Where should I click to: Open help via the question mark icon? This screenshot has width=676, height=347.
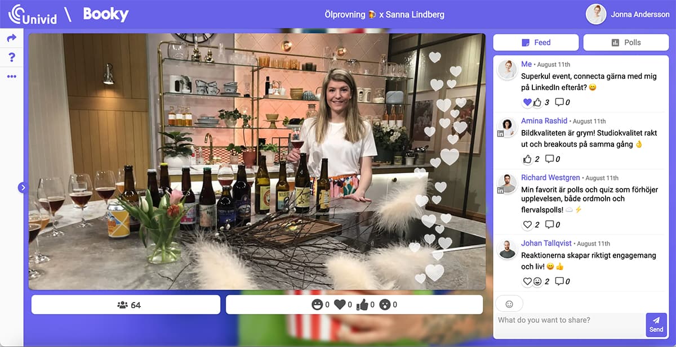(12, 57)
